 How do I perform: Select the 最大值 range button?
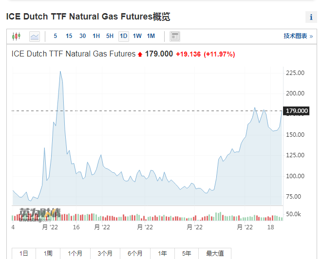[x=215, y=254]
